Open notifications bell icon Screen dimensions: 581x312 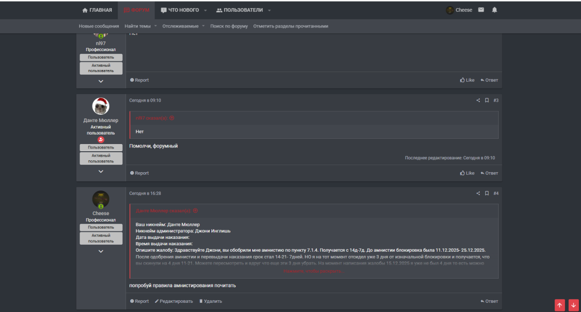coord(494,10)
